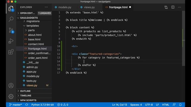
Task: Click the errors count icon in status bar
Action: click(58, 105)
